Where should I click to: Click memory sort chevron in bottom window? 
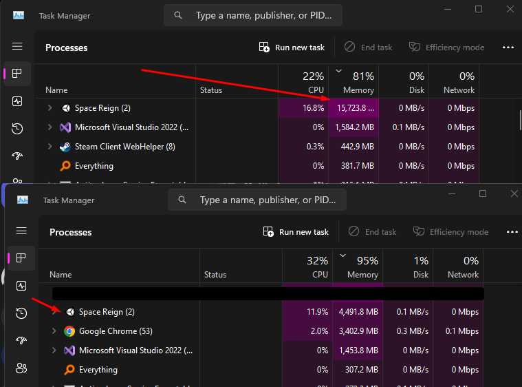point(342,255)
